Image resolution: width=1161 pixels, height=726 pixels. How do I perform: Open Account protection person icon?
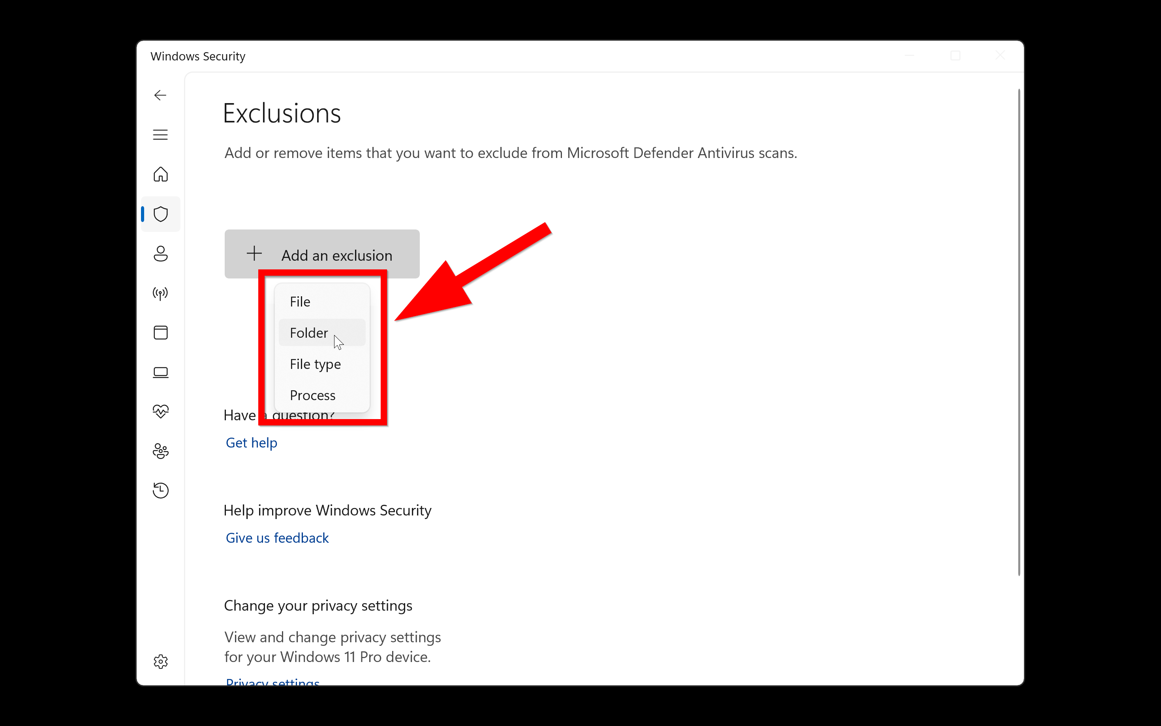tap(160, 254)
